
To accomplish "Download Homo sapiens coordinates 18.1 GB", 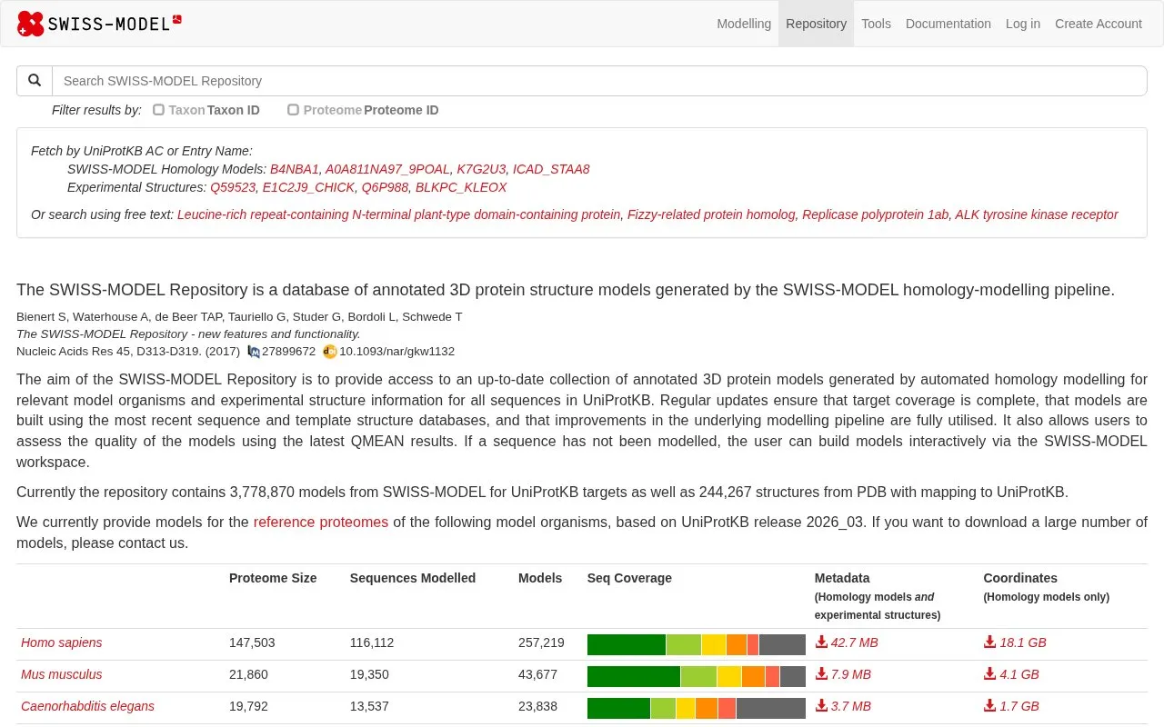I will (1015, 642).
